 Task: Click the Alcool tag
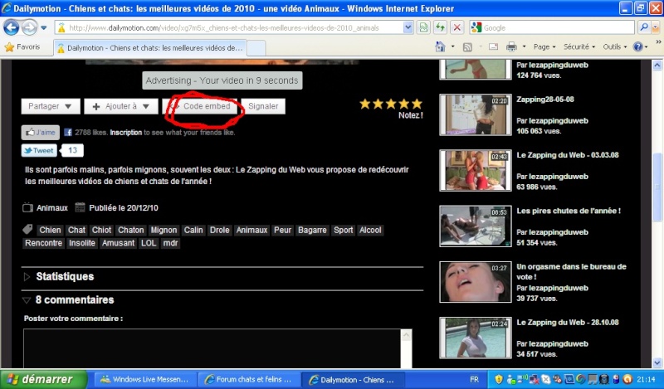click(x=370, y=231)
